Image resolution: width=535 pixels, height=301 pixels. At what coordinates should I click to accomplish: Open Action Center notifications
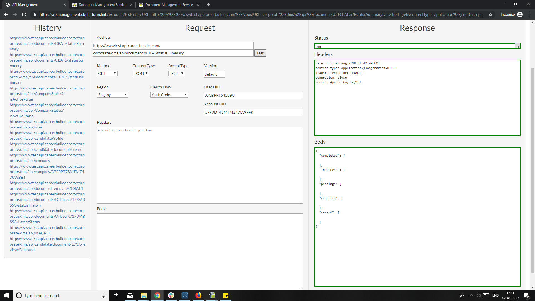tap(527, 295)
